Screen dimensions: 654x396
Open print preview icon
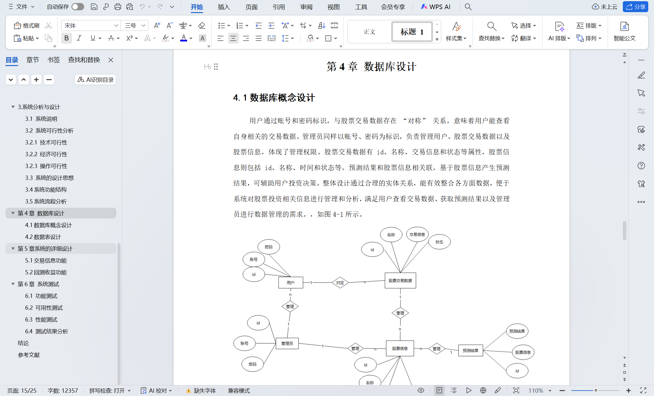pos(130,7)
